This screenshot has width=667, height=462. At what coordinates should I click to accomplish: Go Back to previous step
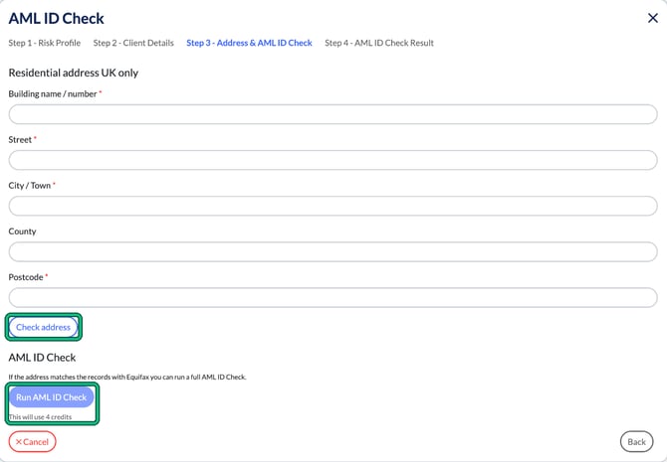[636, 441]
